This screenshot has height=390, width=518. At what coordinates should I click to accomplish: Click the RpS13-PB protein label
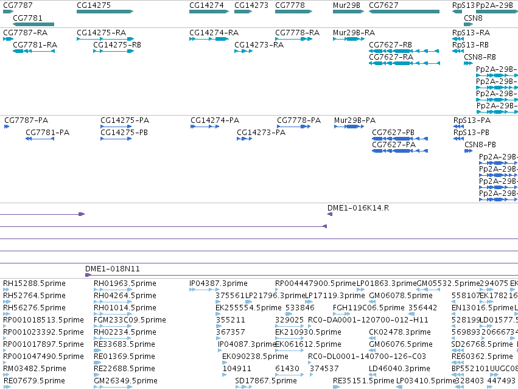(x=471, y=133)
